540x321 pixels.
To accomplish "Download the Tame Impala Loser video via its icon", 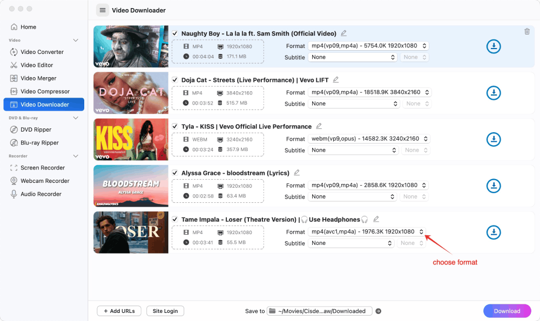I will tap(494, 232).
